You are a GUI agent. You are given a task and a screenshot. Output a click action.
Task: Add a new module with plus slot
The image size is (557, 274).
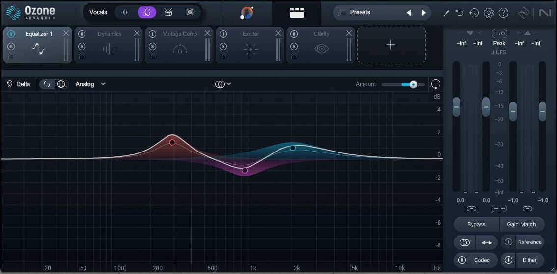[x=391, y=45]
